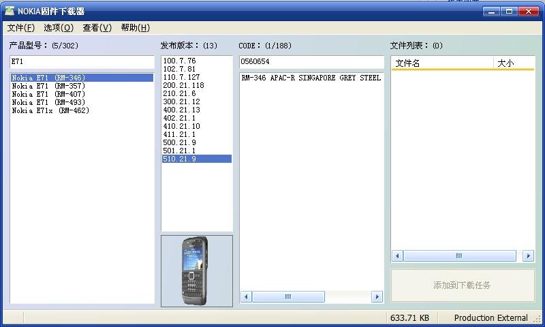Close the NOKIA固件下载器 window
This screenshot has width=545, height=327.
(x=529, y=12)
